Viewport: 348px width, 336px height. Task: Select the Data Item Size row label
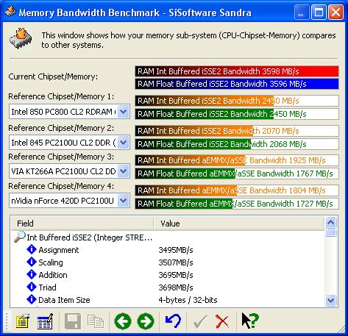pos(64,300)
